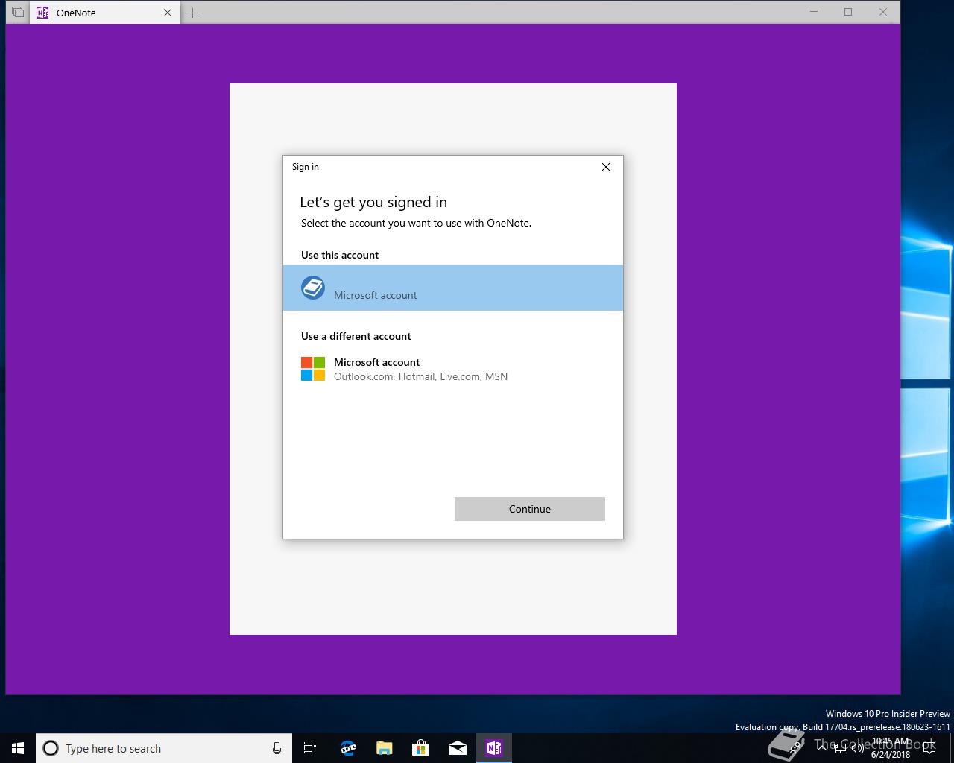Activate the microphone icon in search box
This screenshot has height=763, width=954.
tap(277, 748)
